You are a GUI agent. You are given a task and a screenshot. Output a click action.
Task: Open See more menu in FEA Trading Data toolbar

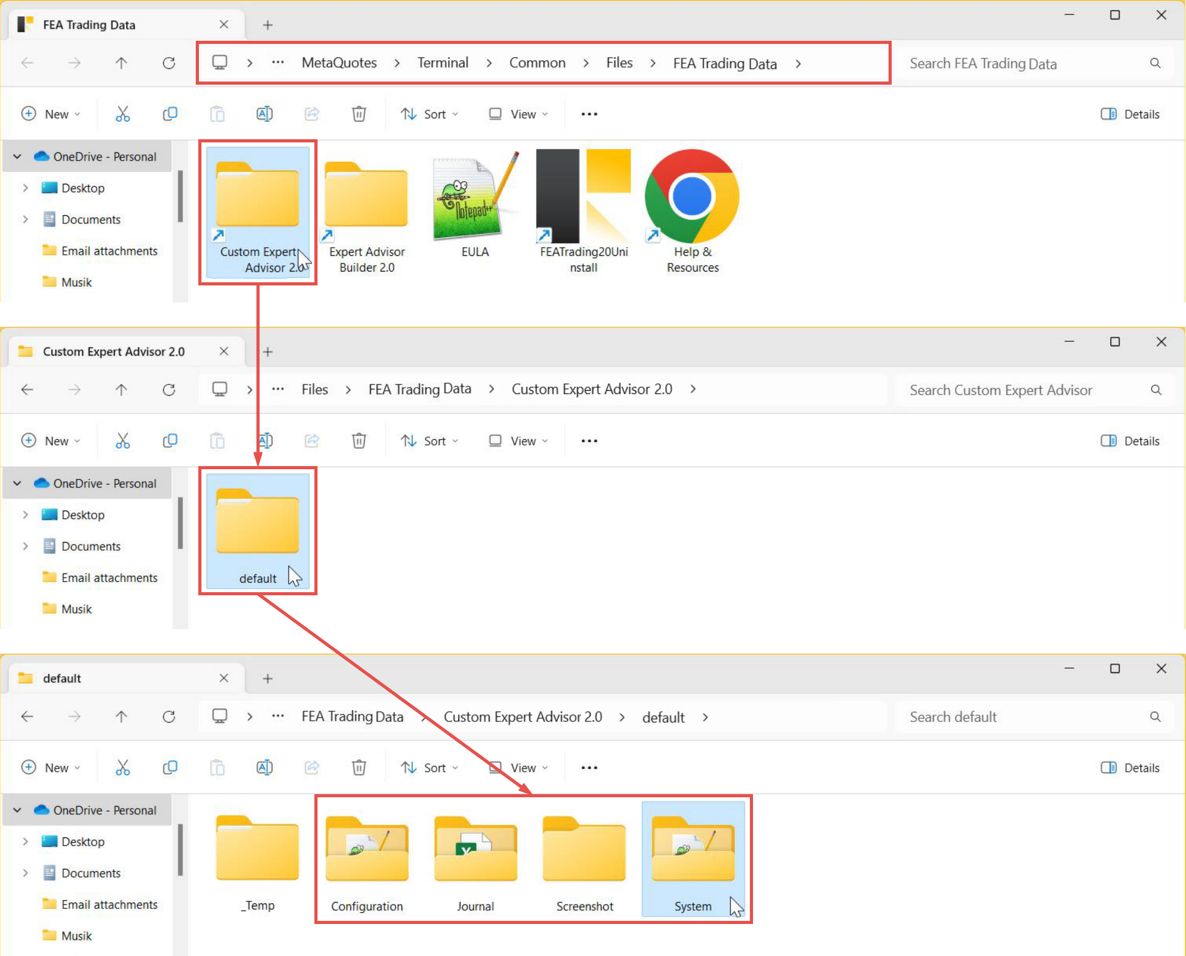pos(589,114)
